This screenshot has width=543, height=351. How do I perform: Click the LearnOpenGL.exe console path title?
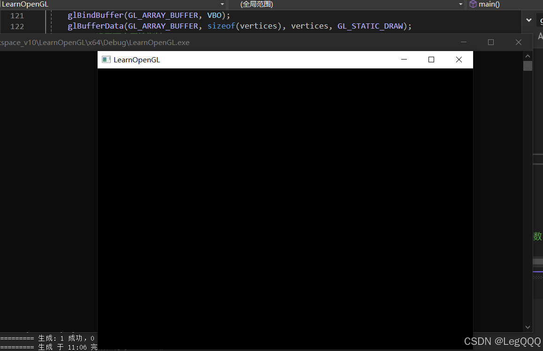95,43
